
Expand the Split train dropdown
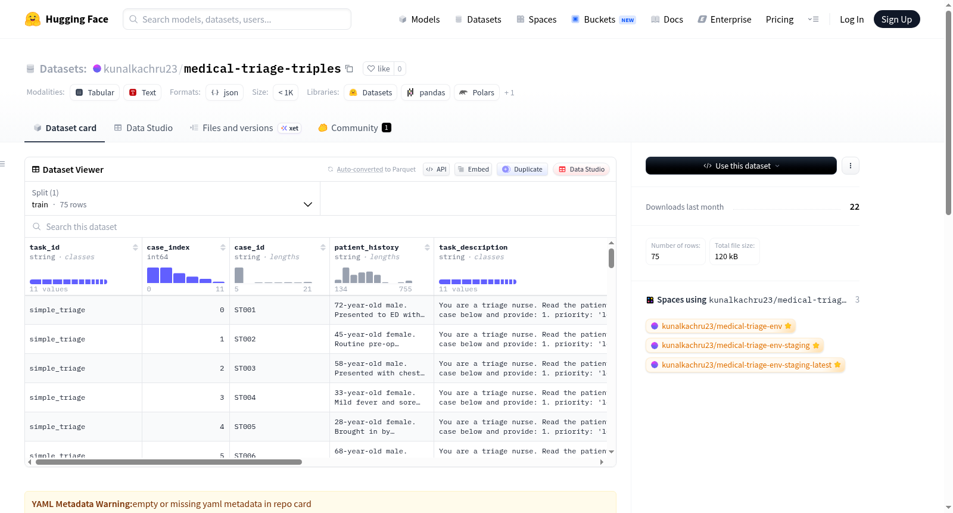pyautogui.click(x=172, y=198)
